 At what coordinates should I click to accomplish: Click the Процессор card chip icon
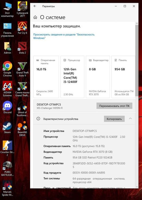coord(65,60)
